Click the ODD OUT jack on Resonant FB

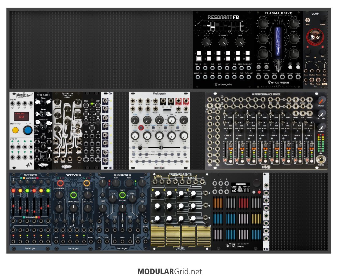[x=249, y=68]
